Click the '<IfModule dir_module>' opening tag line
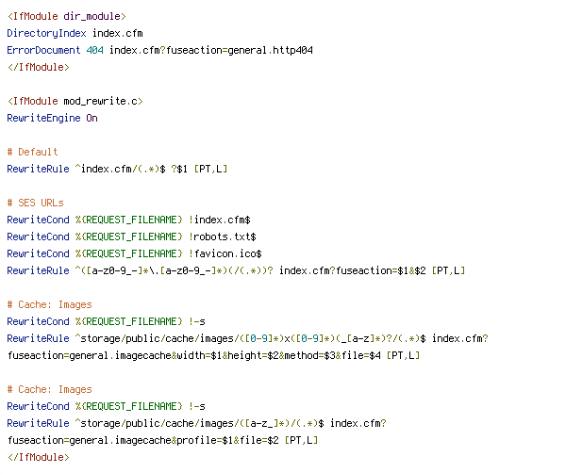The width and height of the screenshot is (566, 473). (x=66, y=17)
